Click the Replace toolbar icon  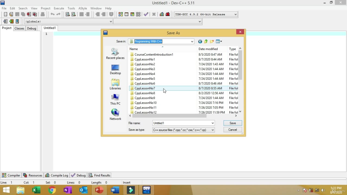coord(73,14)
